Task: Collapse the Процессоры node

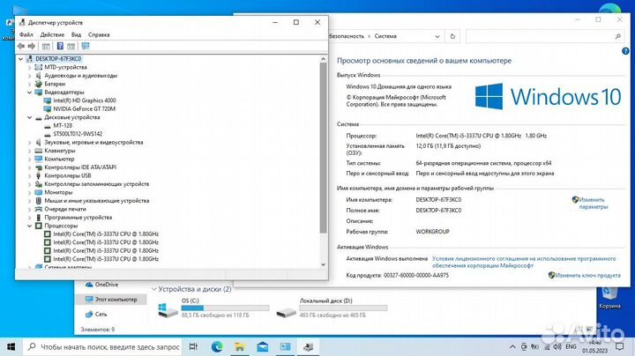Action: click(x=30, y=226)
